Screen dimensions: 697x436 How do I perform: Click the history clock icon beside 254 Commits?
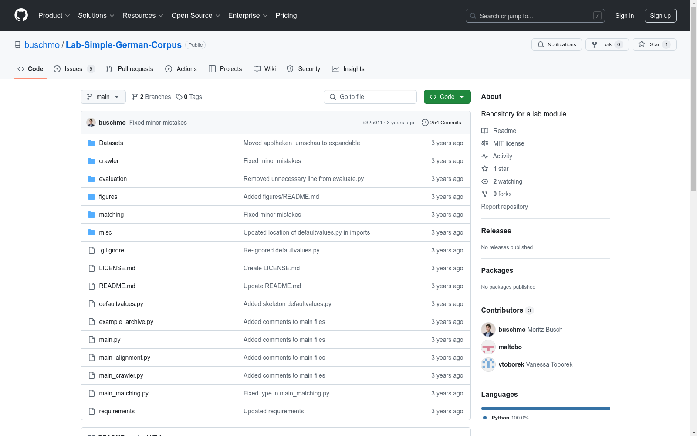(425, 123)
